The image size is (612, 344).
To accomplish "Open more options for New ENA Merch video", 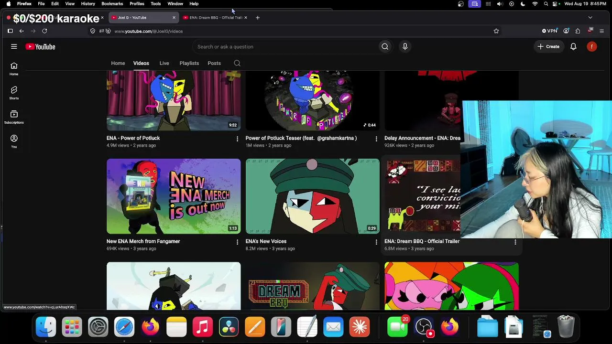I will [x=237, y=242].
